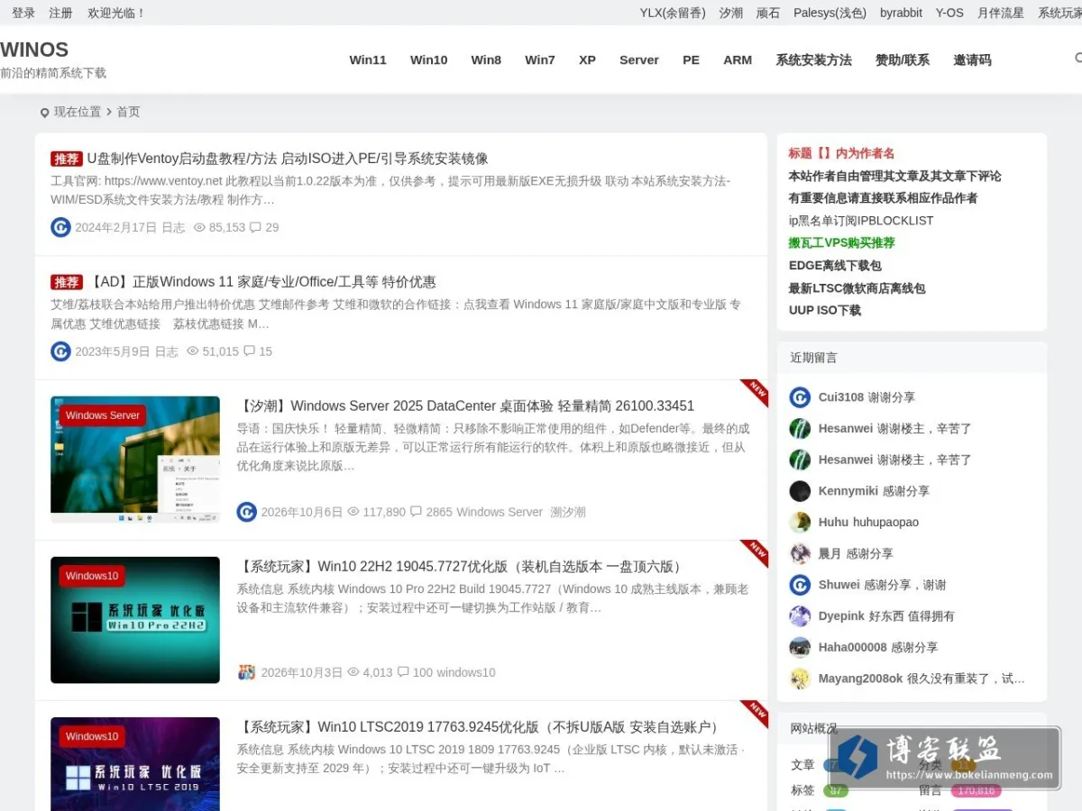This screenshot has width=1082, height=811.
Task: Click Y-OS author link
Action: coord(949,13)
